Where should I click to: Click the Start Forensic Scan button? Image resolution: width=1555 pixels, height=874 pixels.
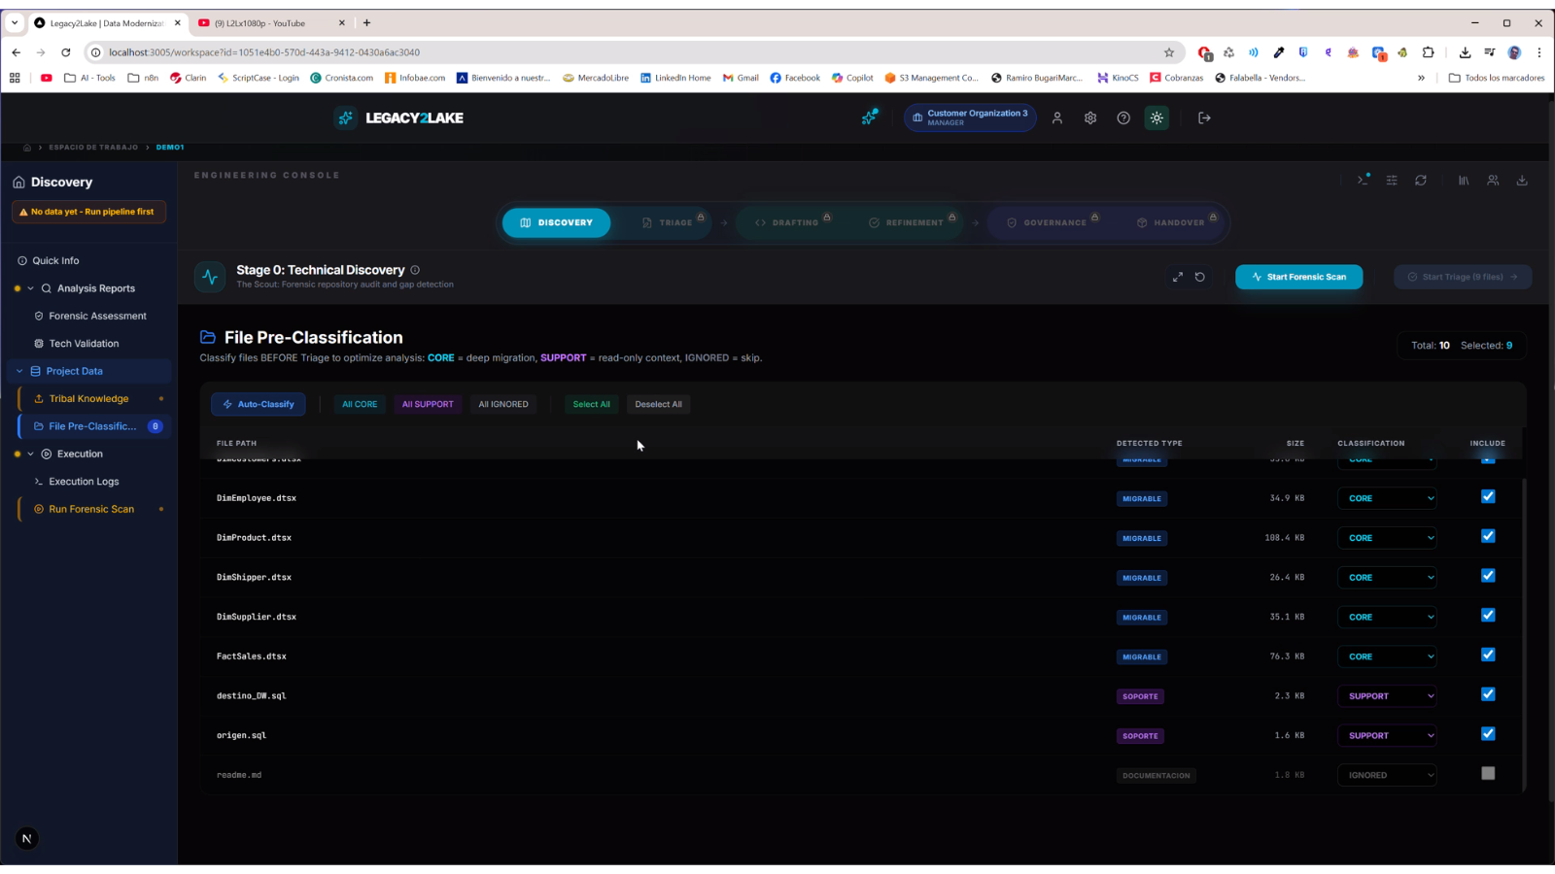coord(1298,277)
